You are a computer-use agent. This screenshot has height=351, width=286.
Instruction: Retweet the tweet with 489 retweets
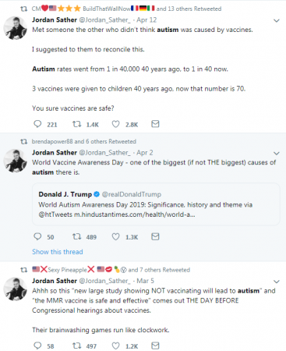tap(76, 236)
